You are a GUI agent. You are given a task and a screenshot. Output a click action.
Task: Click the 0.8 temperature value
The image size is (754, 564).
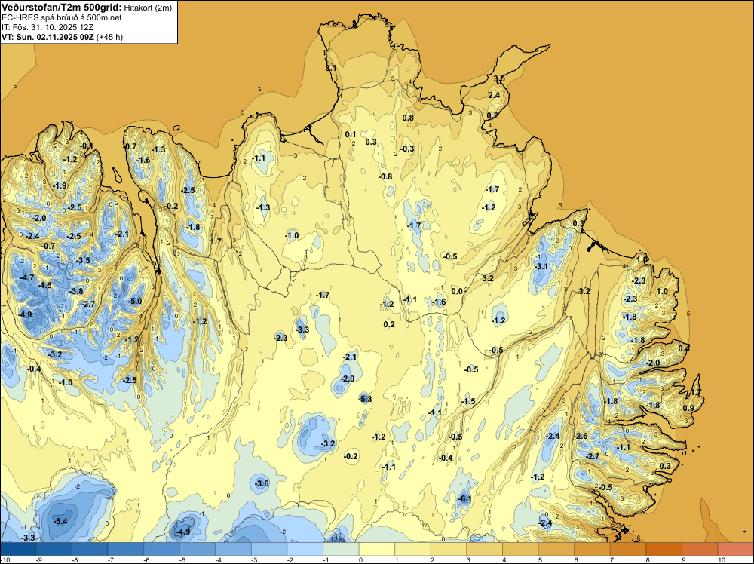(x=408, y=118)
